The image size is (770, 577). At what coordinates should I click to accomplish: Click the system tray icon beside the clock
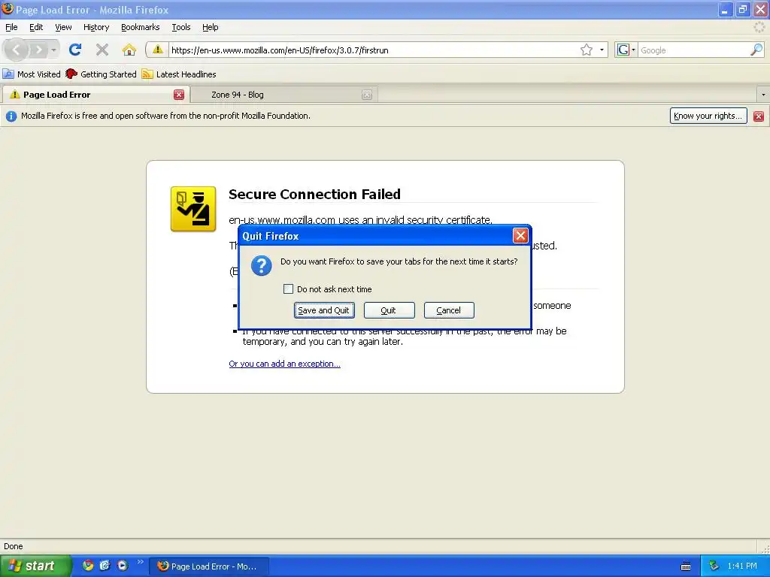[x=714, y=566]
